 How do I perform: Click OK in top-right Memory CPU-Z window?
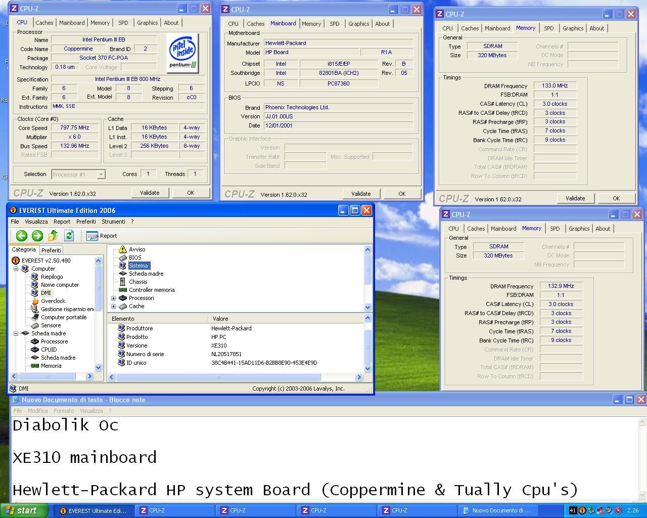(616, 198)
